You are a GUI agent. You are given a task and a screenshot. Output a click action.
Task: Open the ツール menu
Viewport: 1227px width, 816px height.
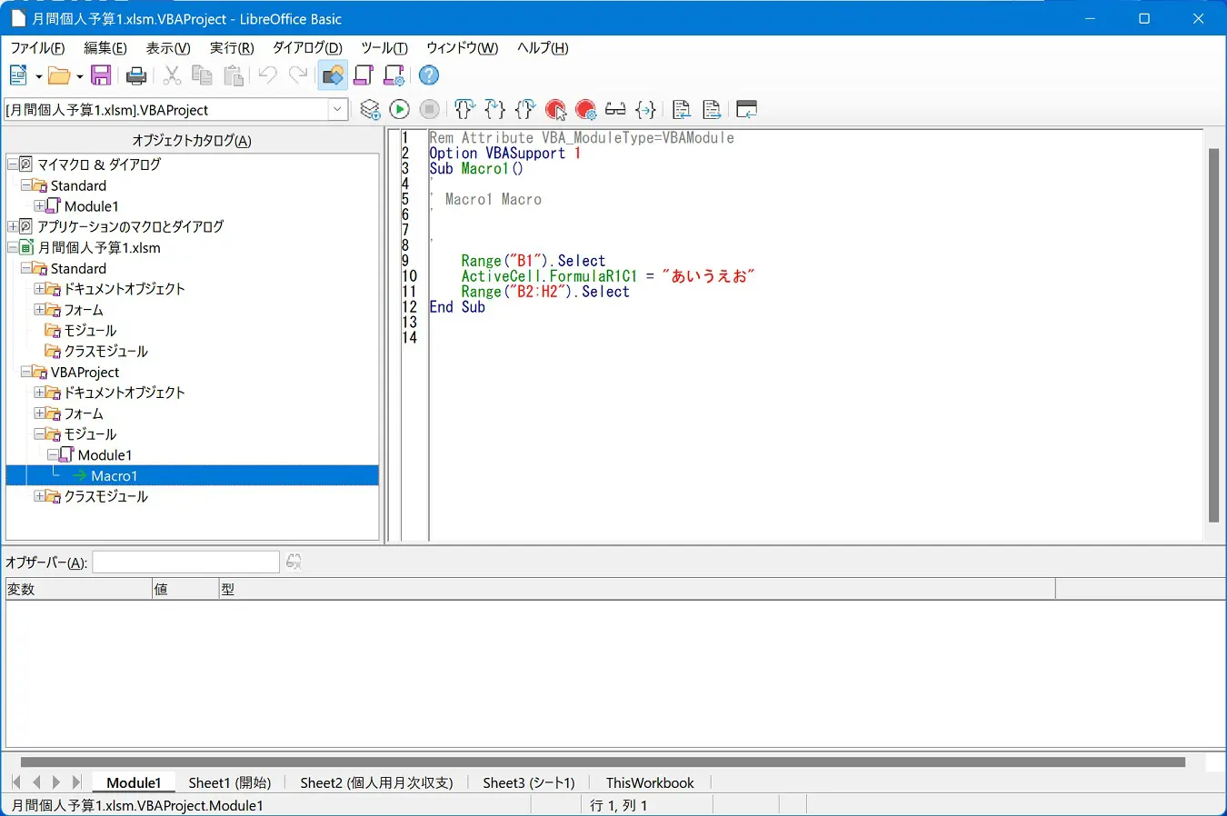click(384, 48)
